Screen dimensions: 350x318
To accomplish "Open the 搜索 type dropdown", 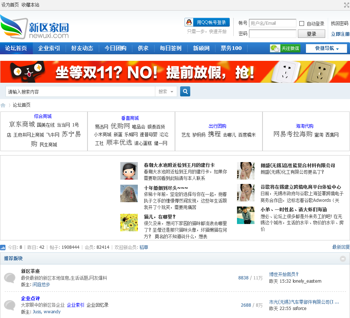I will pos(166,91).
